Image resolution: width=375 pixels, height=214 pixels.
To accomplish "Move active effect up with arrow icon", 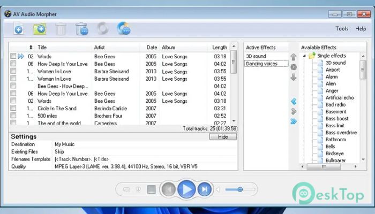I will 294,57.
